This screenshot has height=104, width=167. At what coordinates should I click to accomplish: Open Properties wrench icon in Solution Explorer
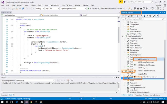click(154, 16)
